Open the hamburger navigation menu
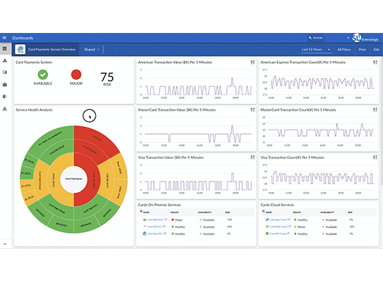Viewport: 383px width, 281px height. [4, 38]
